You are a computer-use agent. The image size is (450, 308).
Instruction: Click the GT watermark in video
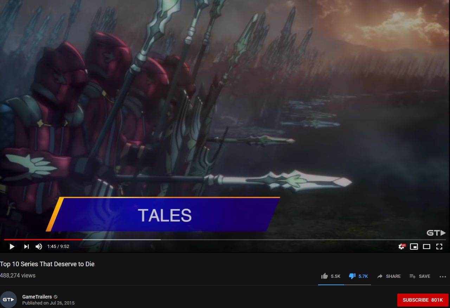[436, 233]
